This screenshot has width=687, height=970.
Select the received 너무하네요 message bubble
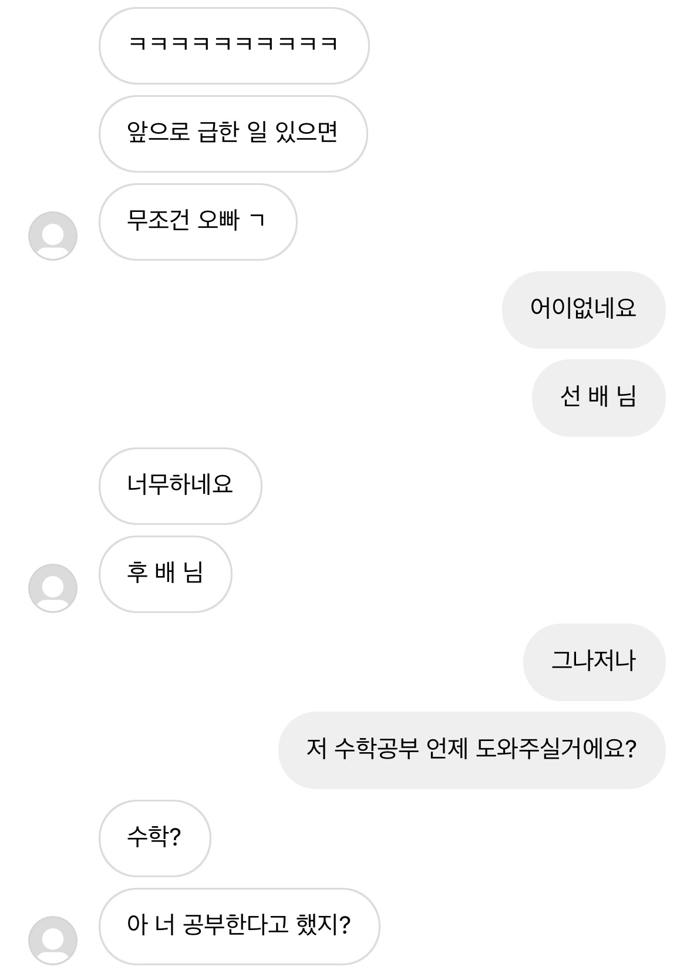click(x=180, y=486)
